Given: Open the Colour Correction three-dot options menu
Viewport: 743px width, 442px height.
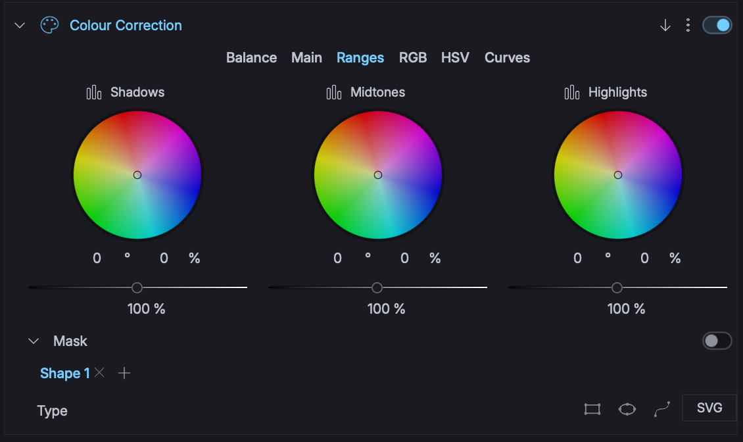Looking at the screenshot, I should coord(688,25).
